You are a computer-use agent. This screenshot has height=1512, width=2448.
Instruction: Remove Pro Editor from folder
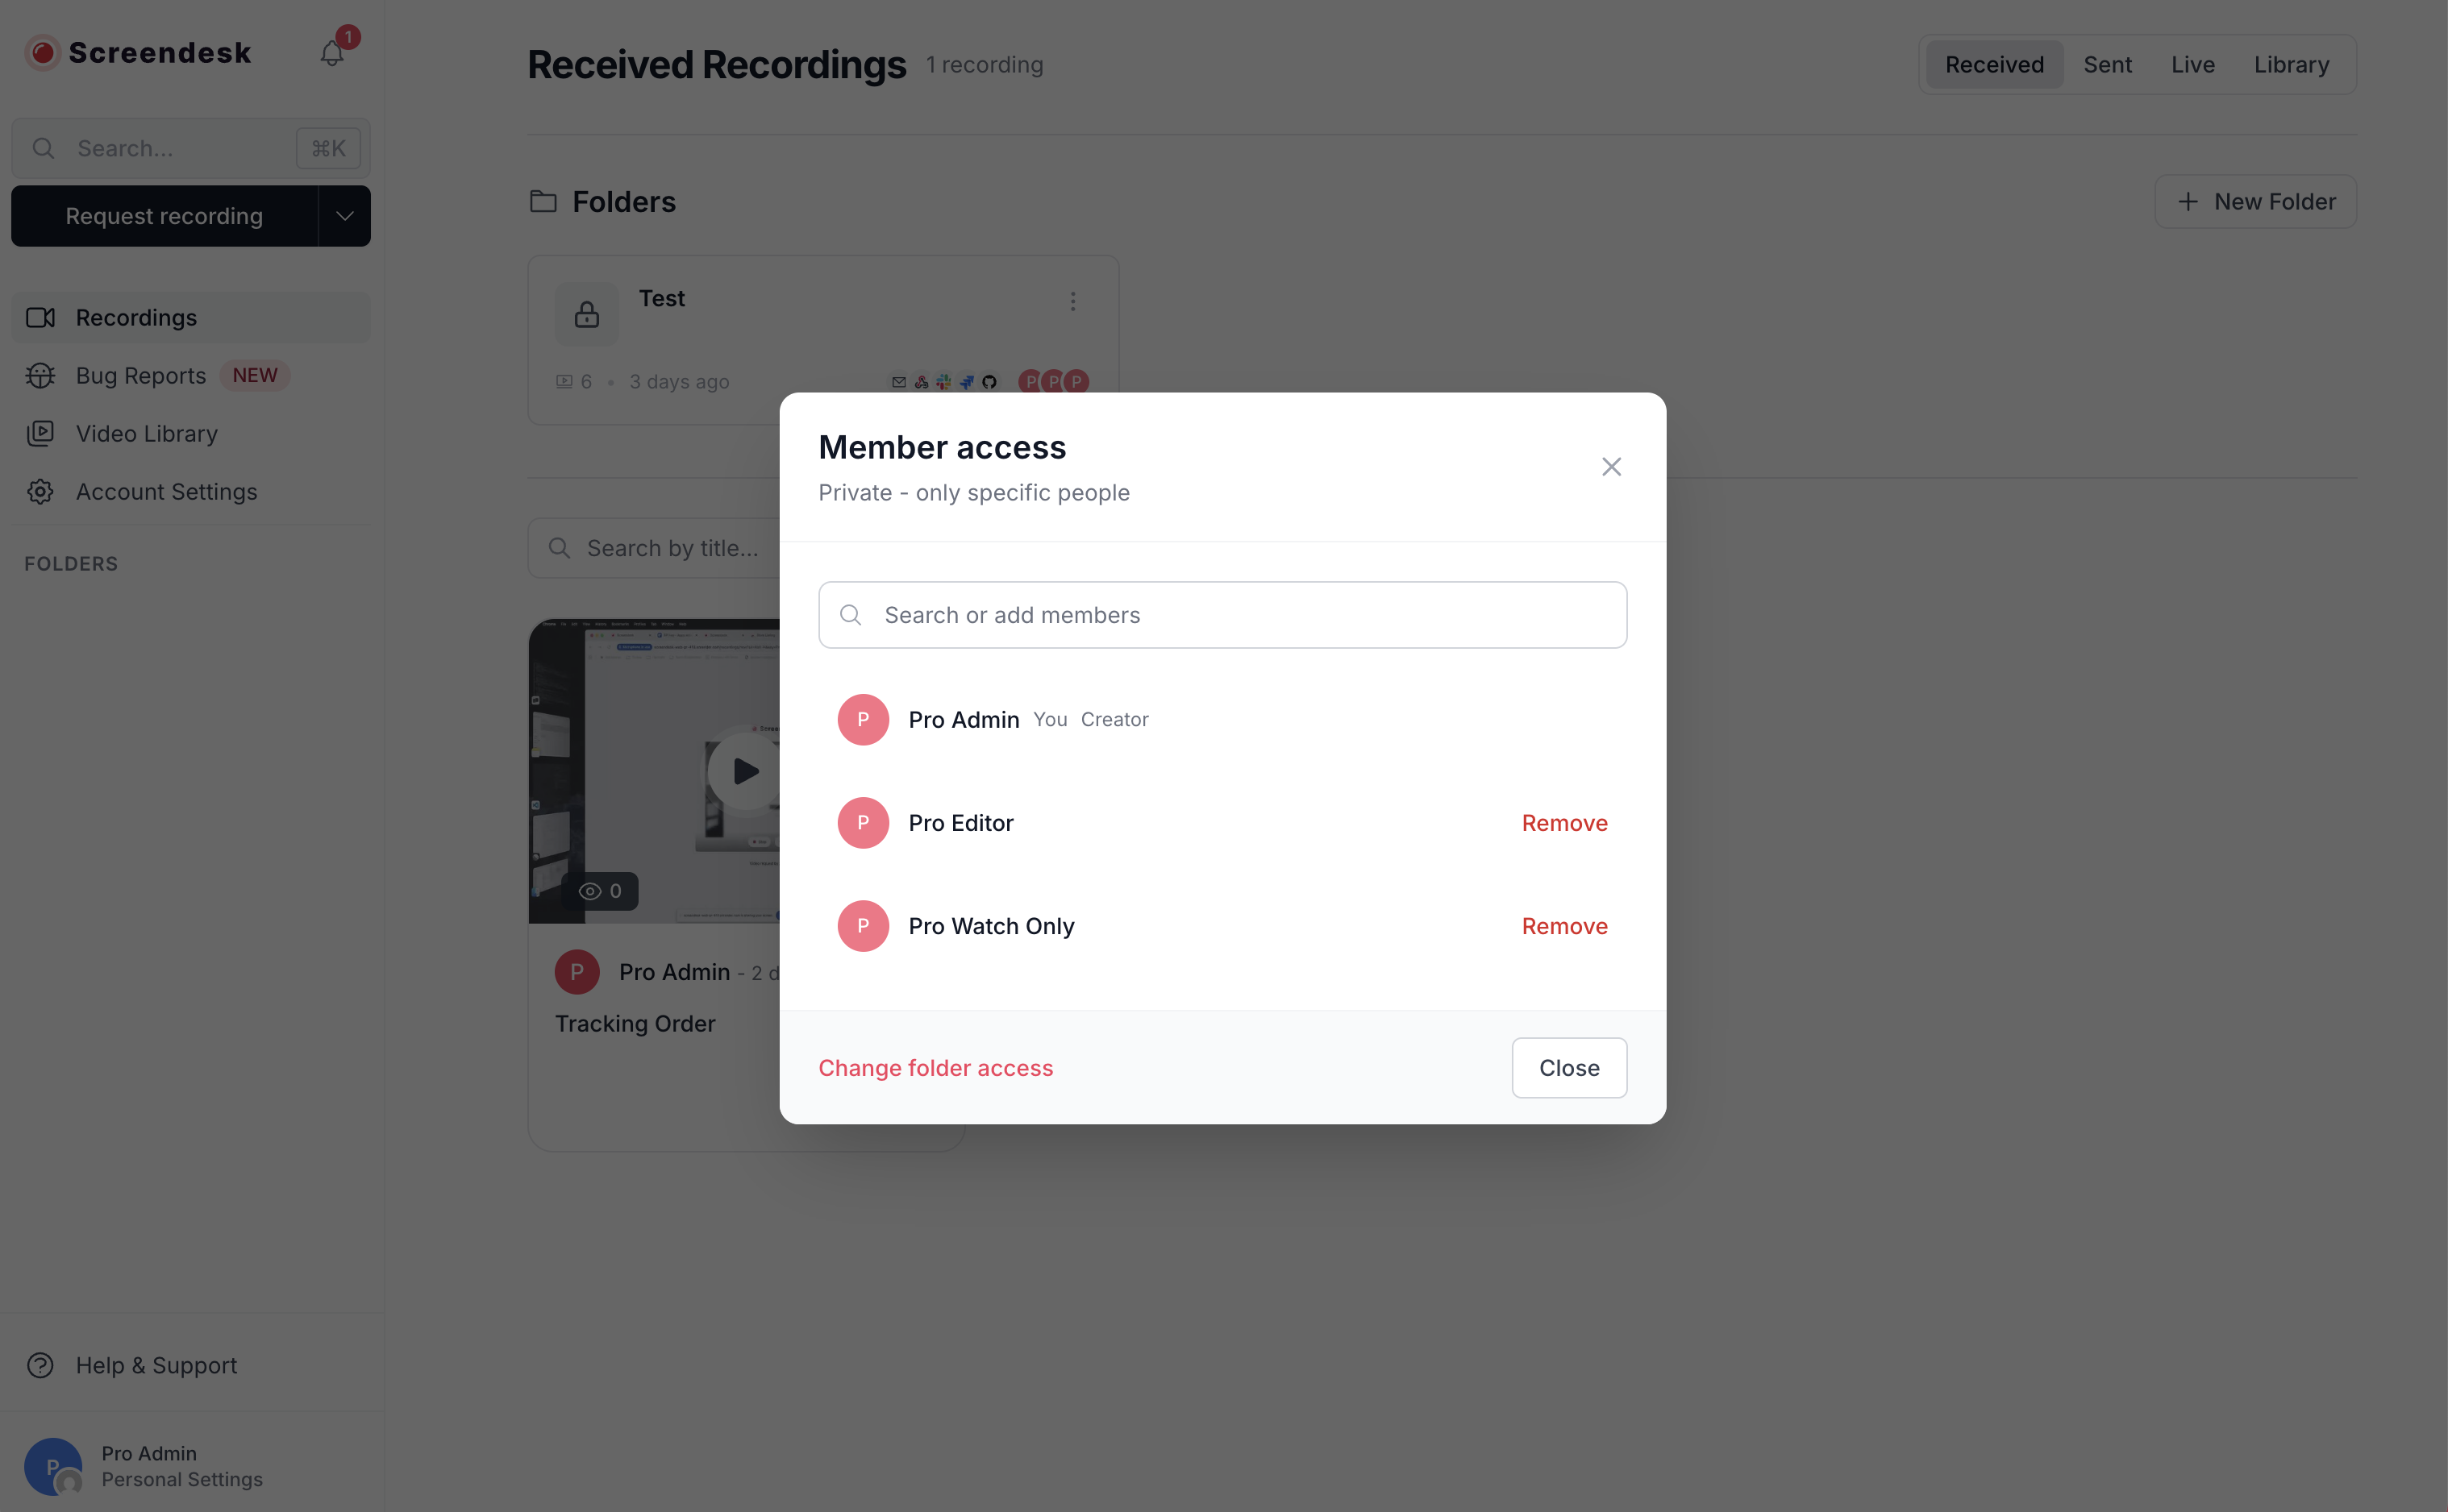[1564, 823]
